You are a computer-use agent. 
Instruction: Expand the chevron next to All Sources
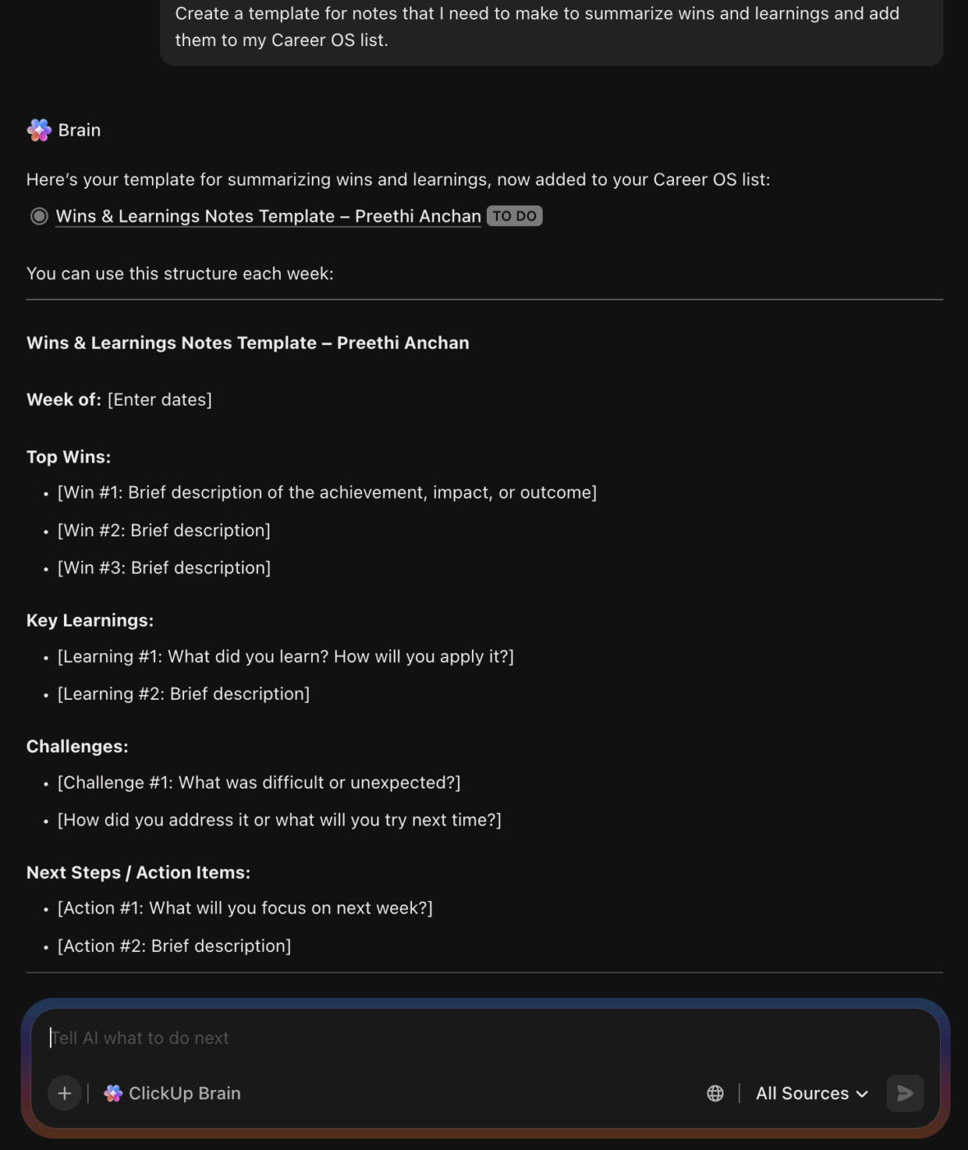pyautogui.click(x=861, y=1094)
